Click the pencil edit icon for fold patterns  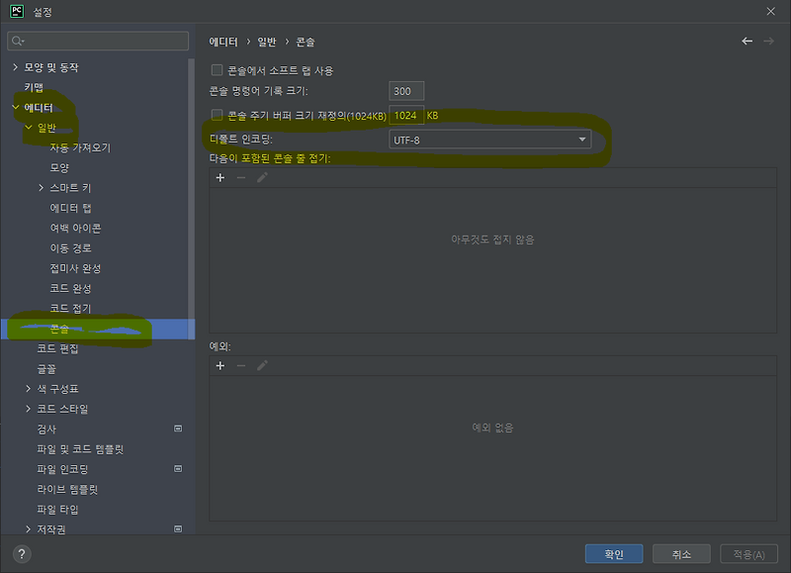pos(263,177)
